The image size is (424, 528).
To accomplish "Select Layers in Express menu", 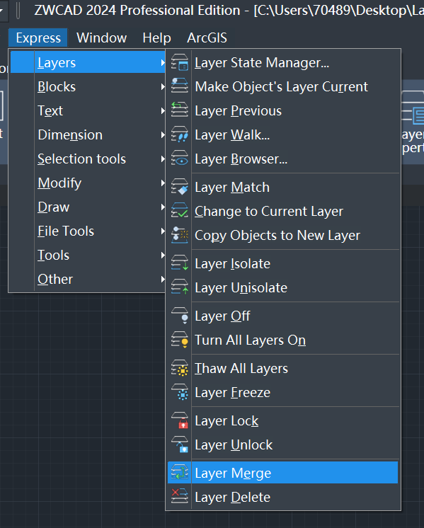I will click(x=88, y=62).
